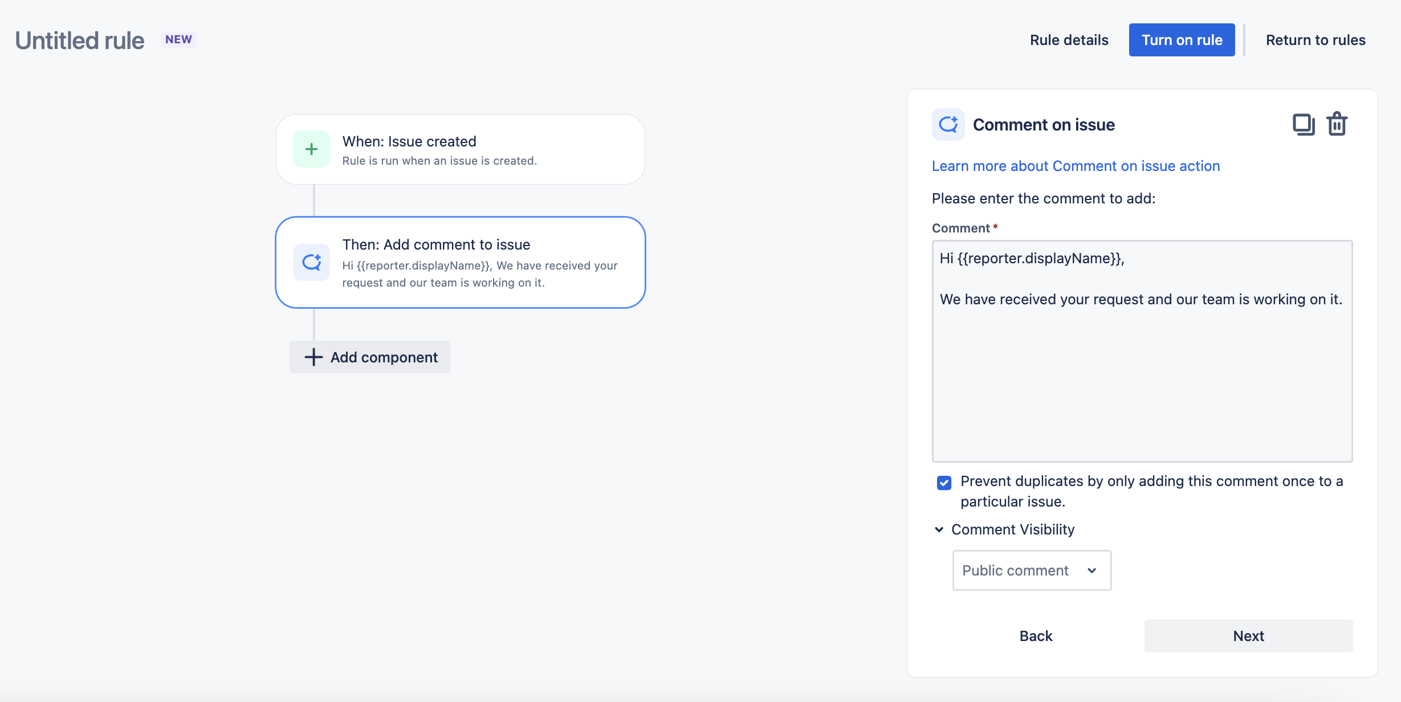The width and height of the screenshot is (1401, 702).
Task: Click the Rule details navigation link
Action: pos(1067,39)
